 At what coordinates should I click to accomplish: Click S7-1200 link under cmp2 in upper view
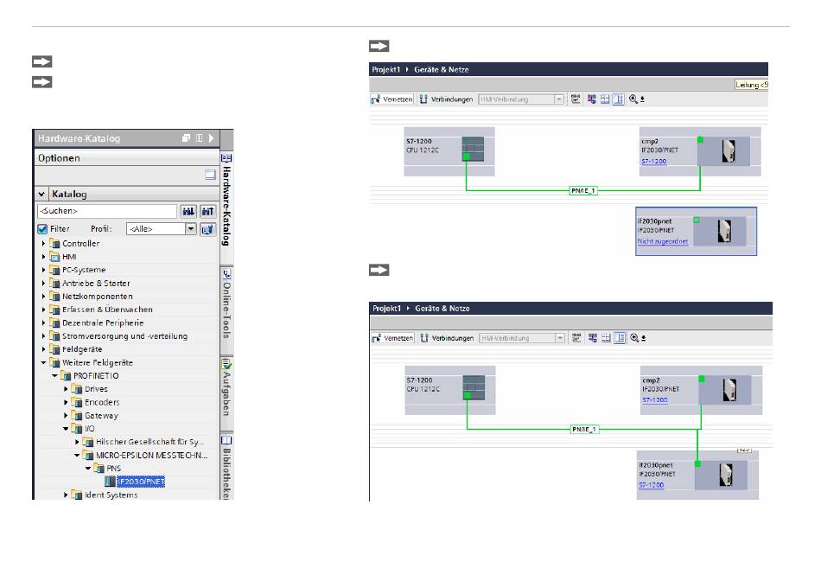(653, 162)
